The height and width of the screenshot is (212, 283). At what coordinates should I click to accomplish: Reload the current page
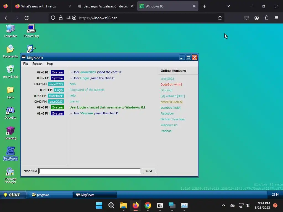click(x=27, y=18)
